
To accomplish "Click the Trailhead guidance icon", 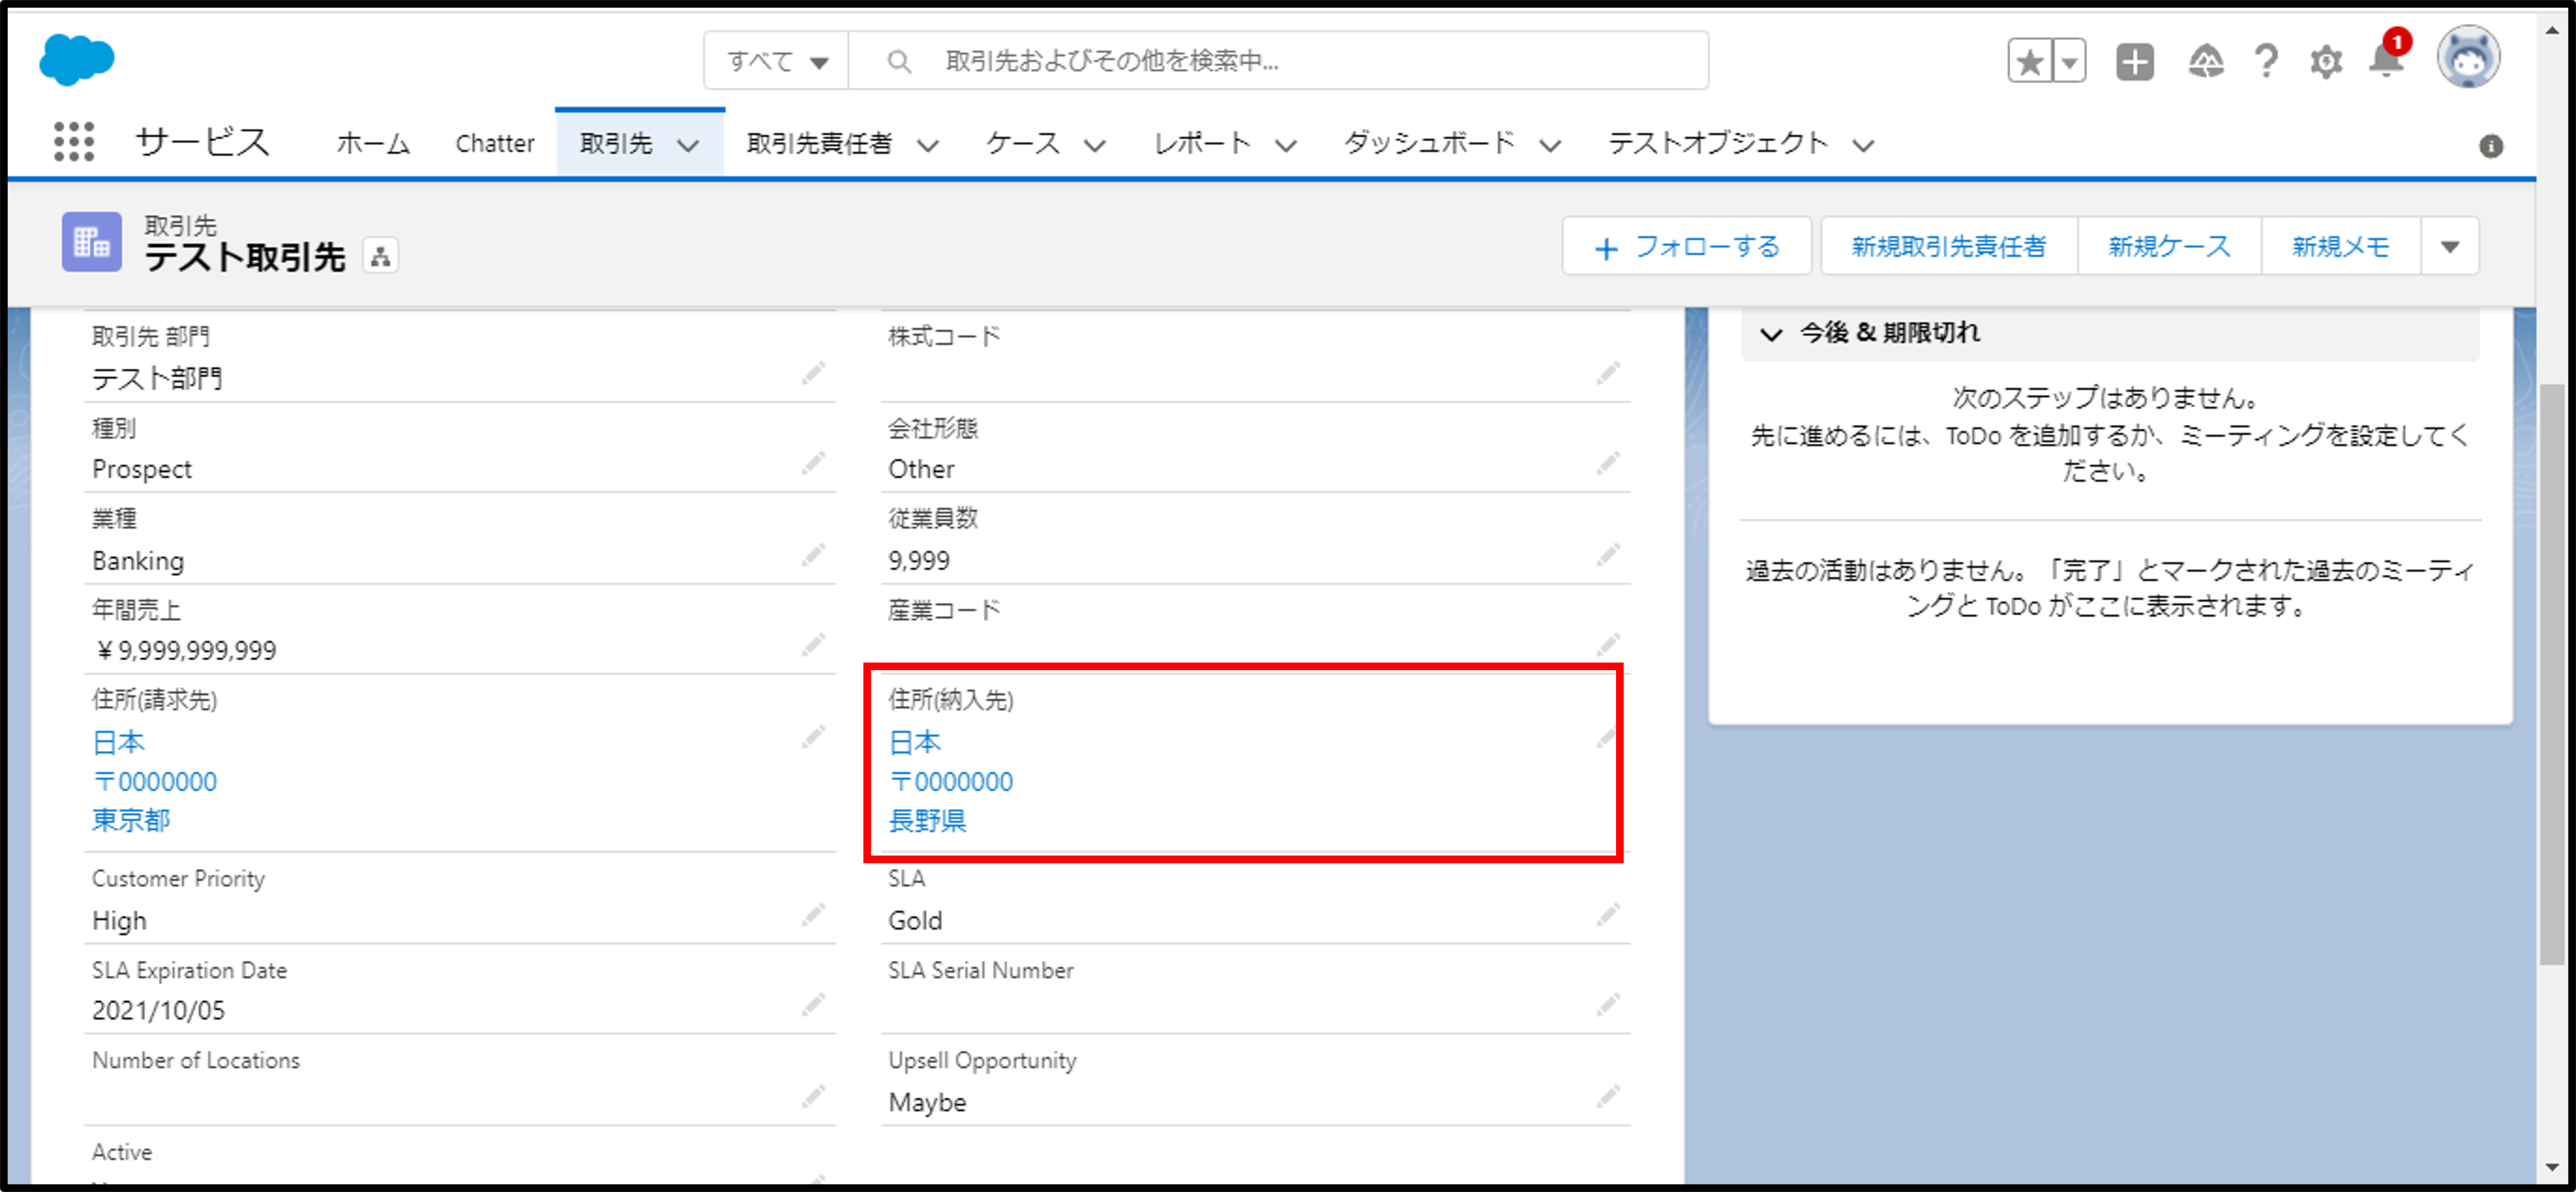I will pyautogui.click(x=2205, y=62).
